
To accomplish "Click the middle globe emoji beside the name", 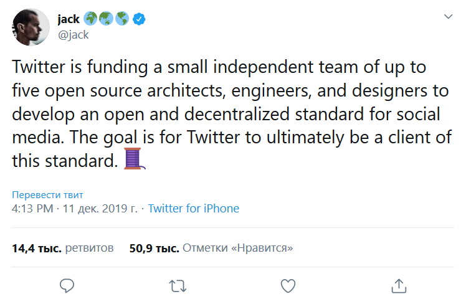I will click(108, 19).
